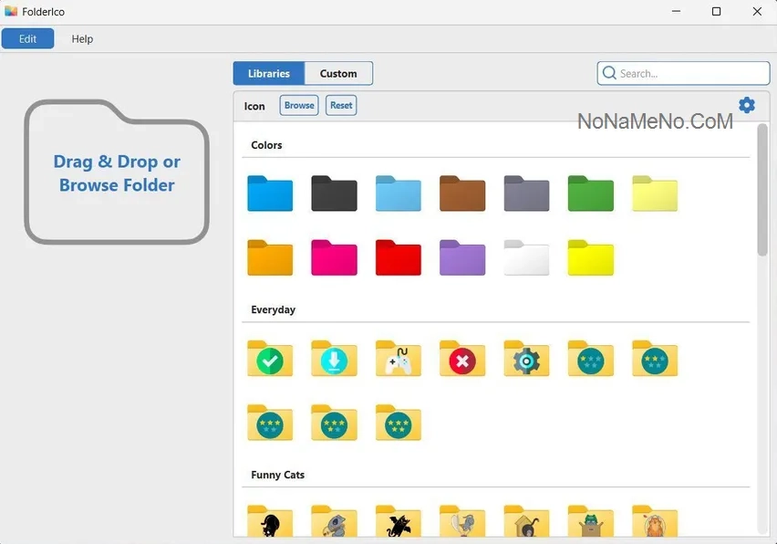Select the green checkmark folder icon
Viewport: 777px width, 544px height.
(270, 359)
